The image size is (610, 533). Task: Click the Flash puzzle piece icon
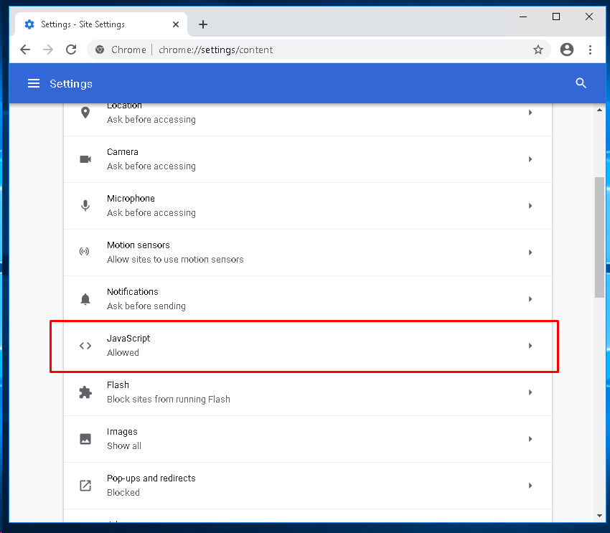pos(85,392)
